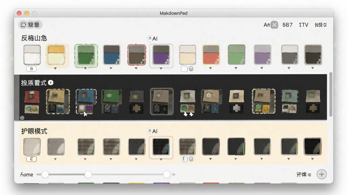
Task: Expand arrow under the gray and blue swatch
Action: click(x=111, y=68)
